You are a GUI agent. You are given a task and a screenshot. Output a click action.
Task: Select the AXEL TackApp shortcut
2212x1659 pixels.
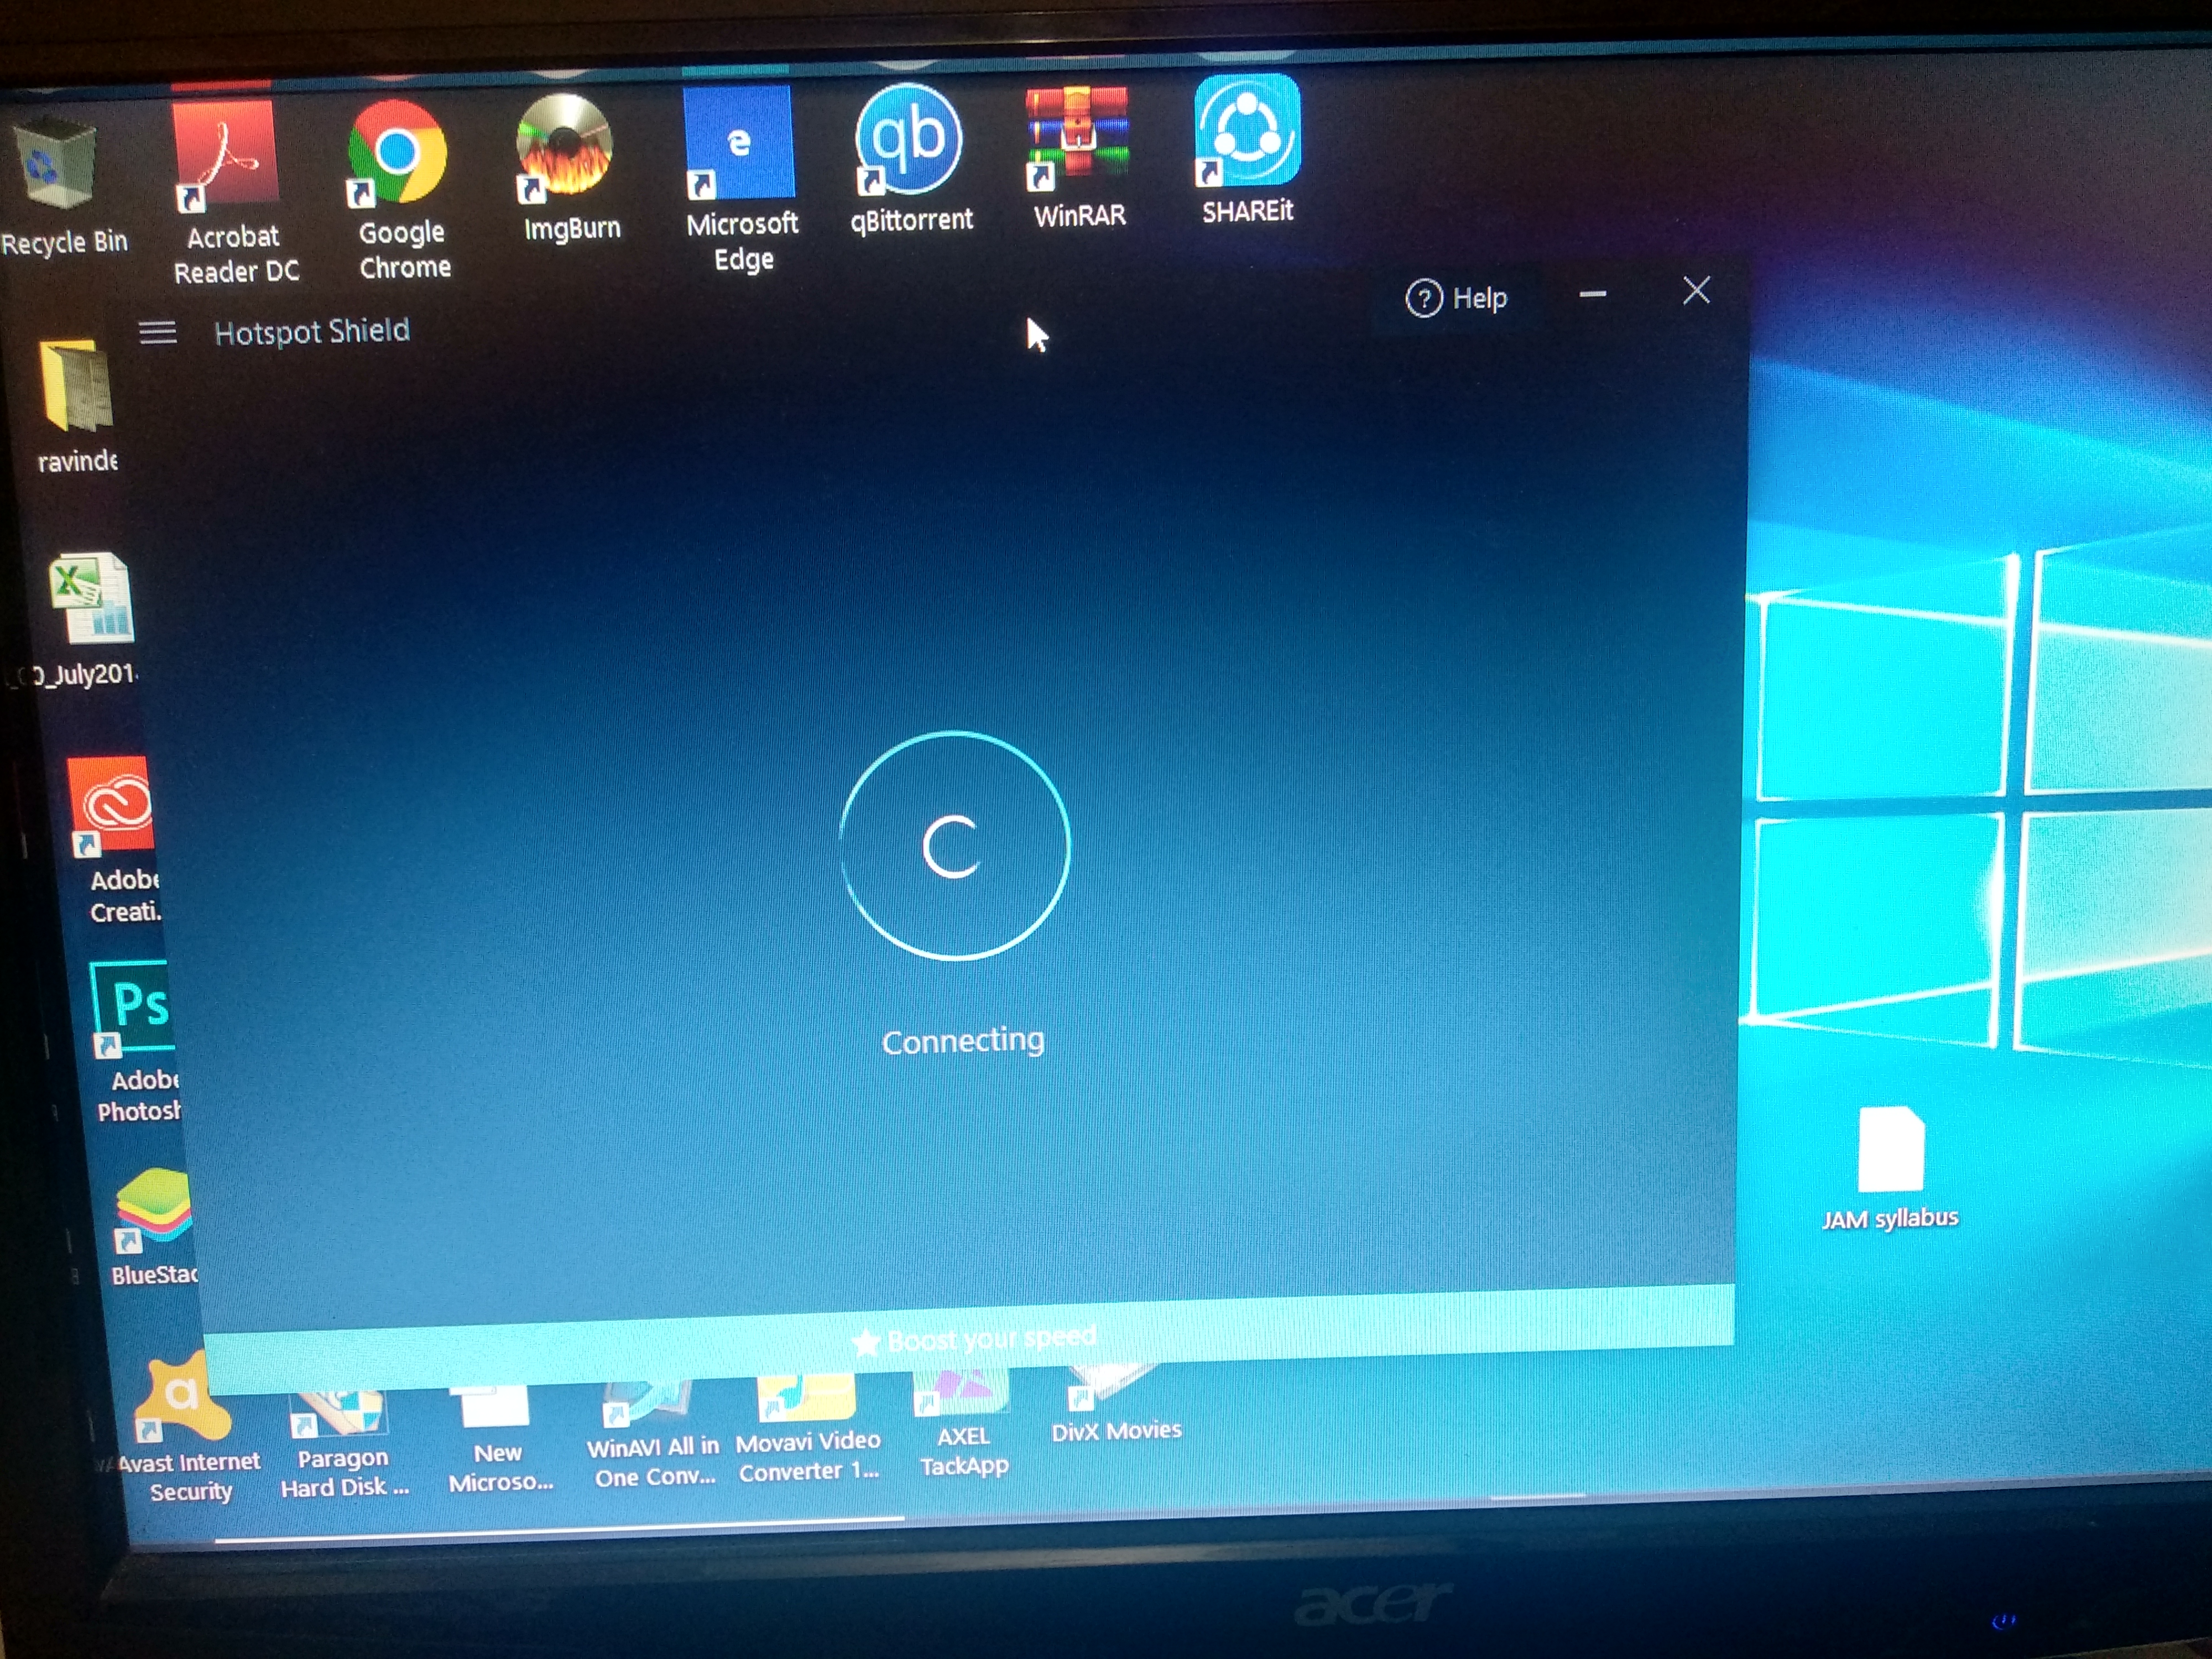(x=963, y=1424)
